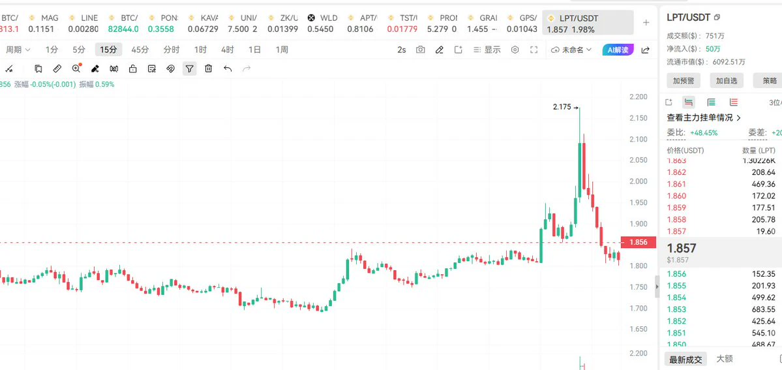Image resolution: width=782 pixels, height=370 pixels.
Task: Click the wave pattern tool icon
Action: click(x=113, y=69)
